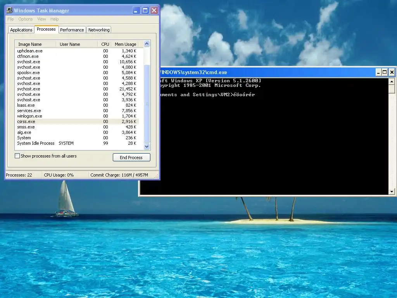
Task: Open the View menu in Task Manager
Action: (41, 19)
